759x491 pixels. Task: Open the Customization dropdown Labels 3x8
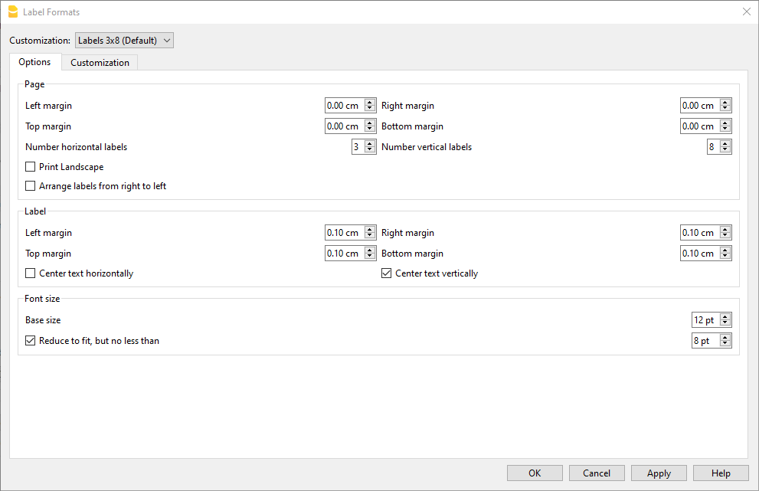(124, 41)
